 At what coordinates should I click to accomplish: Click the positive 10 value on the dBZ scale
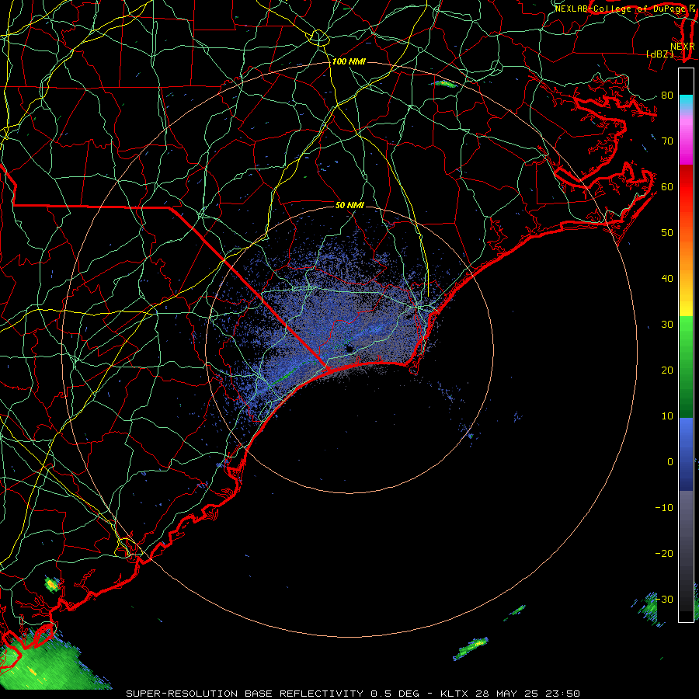(x=667, y=416)
